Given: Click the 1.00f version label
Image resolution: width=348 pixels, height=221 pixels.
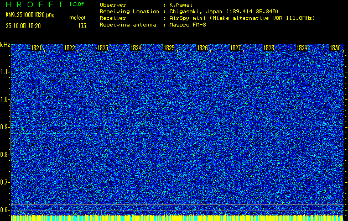Looking at the screenshot, I should pyautogui.click(x=77, y=4).
